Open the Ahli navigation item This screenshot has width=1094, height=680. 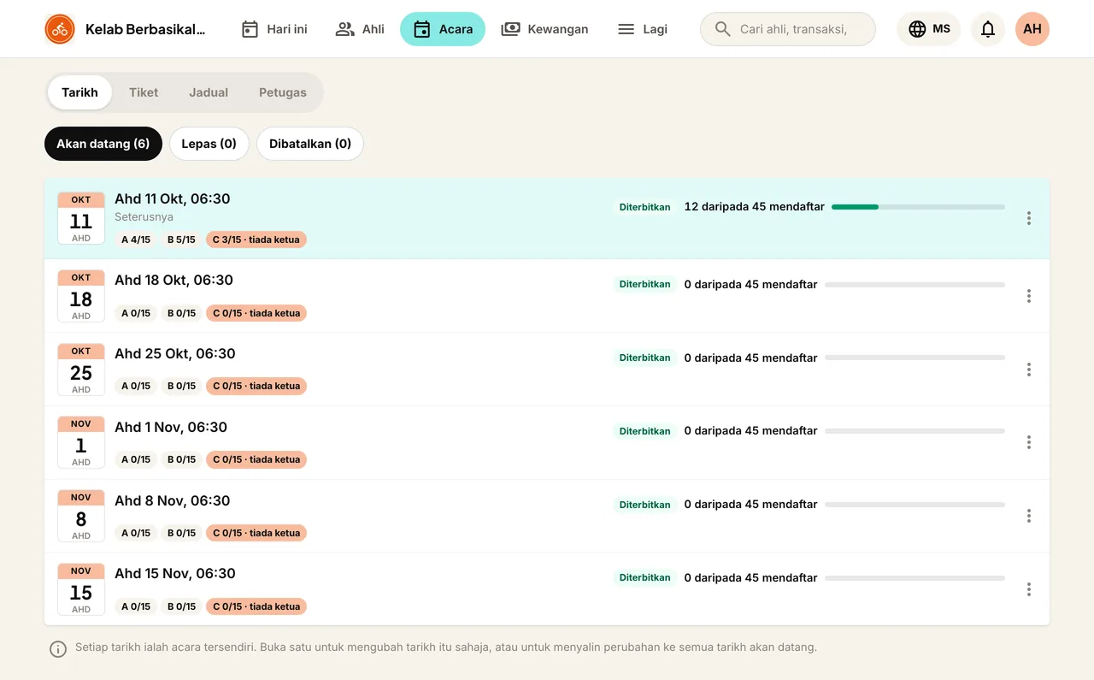coord(360,29)
